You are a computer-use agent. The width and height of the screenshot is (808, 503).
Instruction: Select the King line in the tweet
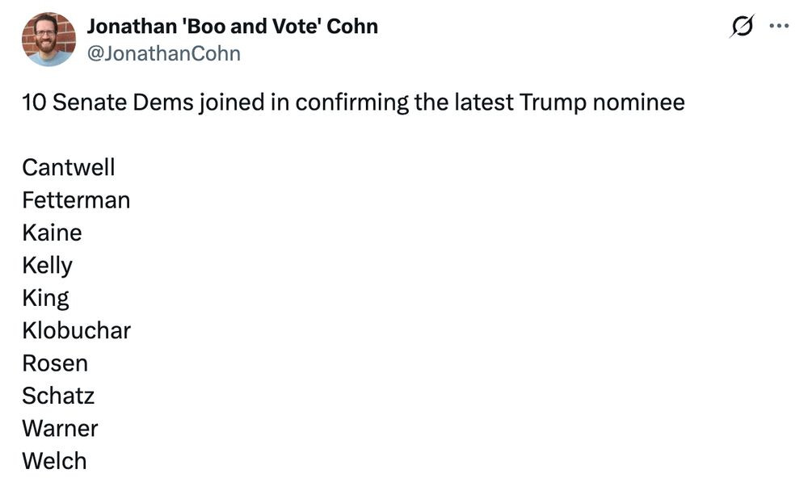[x=45, y=298]
